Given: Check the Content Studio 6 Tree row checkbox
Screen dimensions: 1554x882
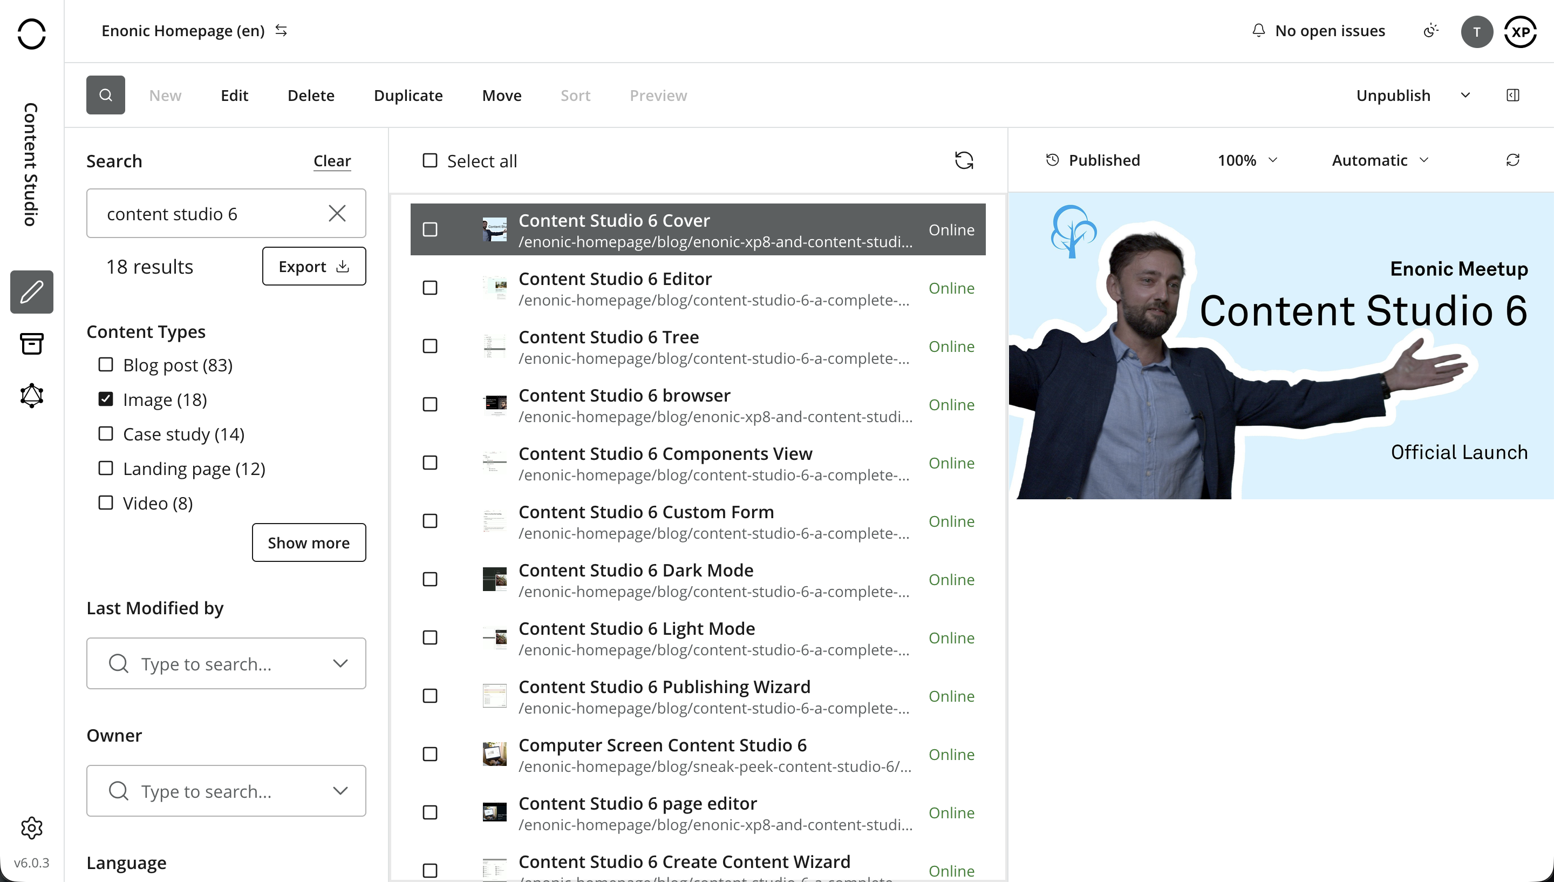Looking at the screenshot, I should [x=430, y=346].
